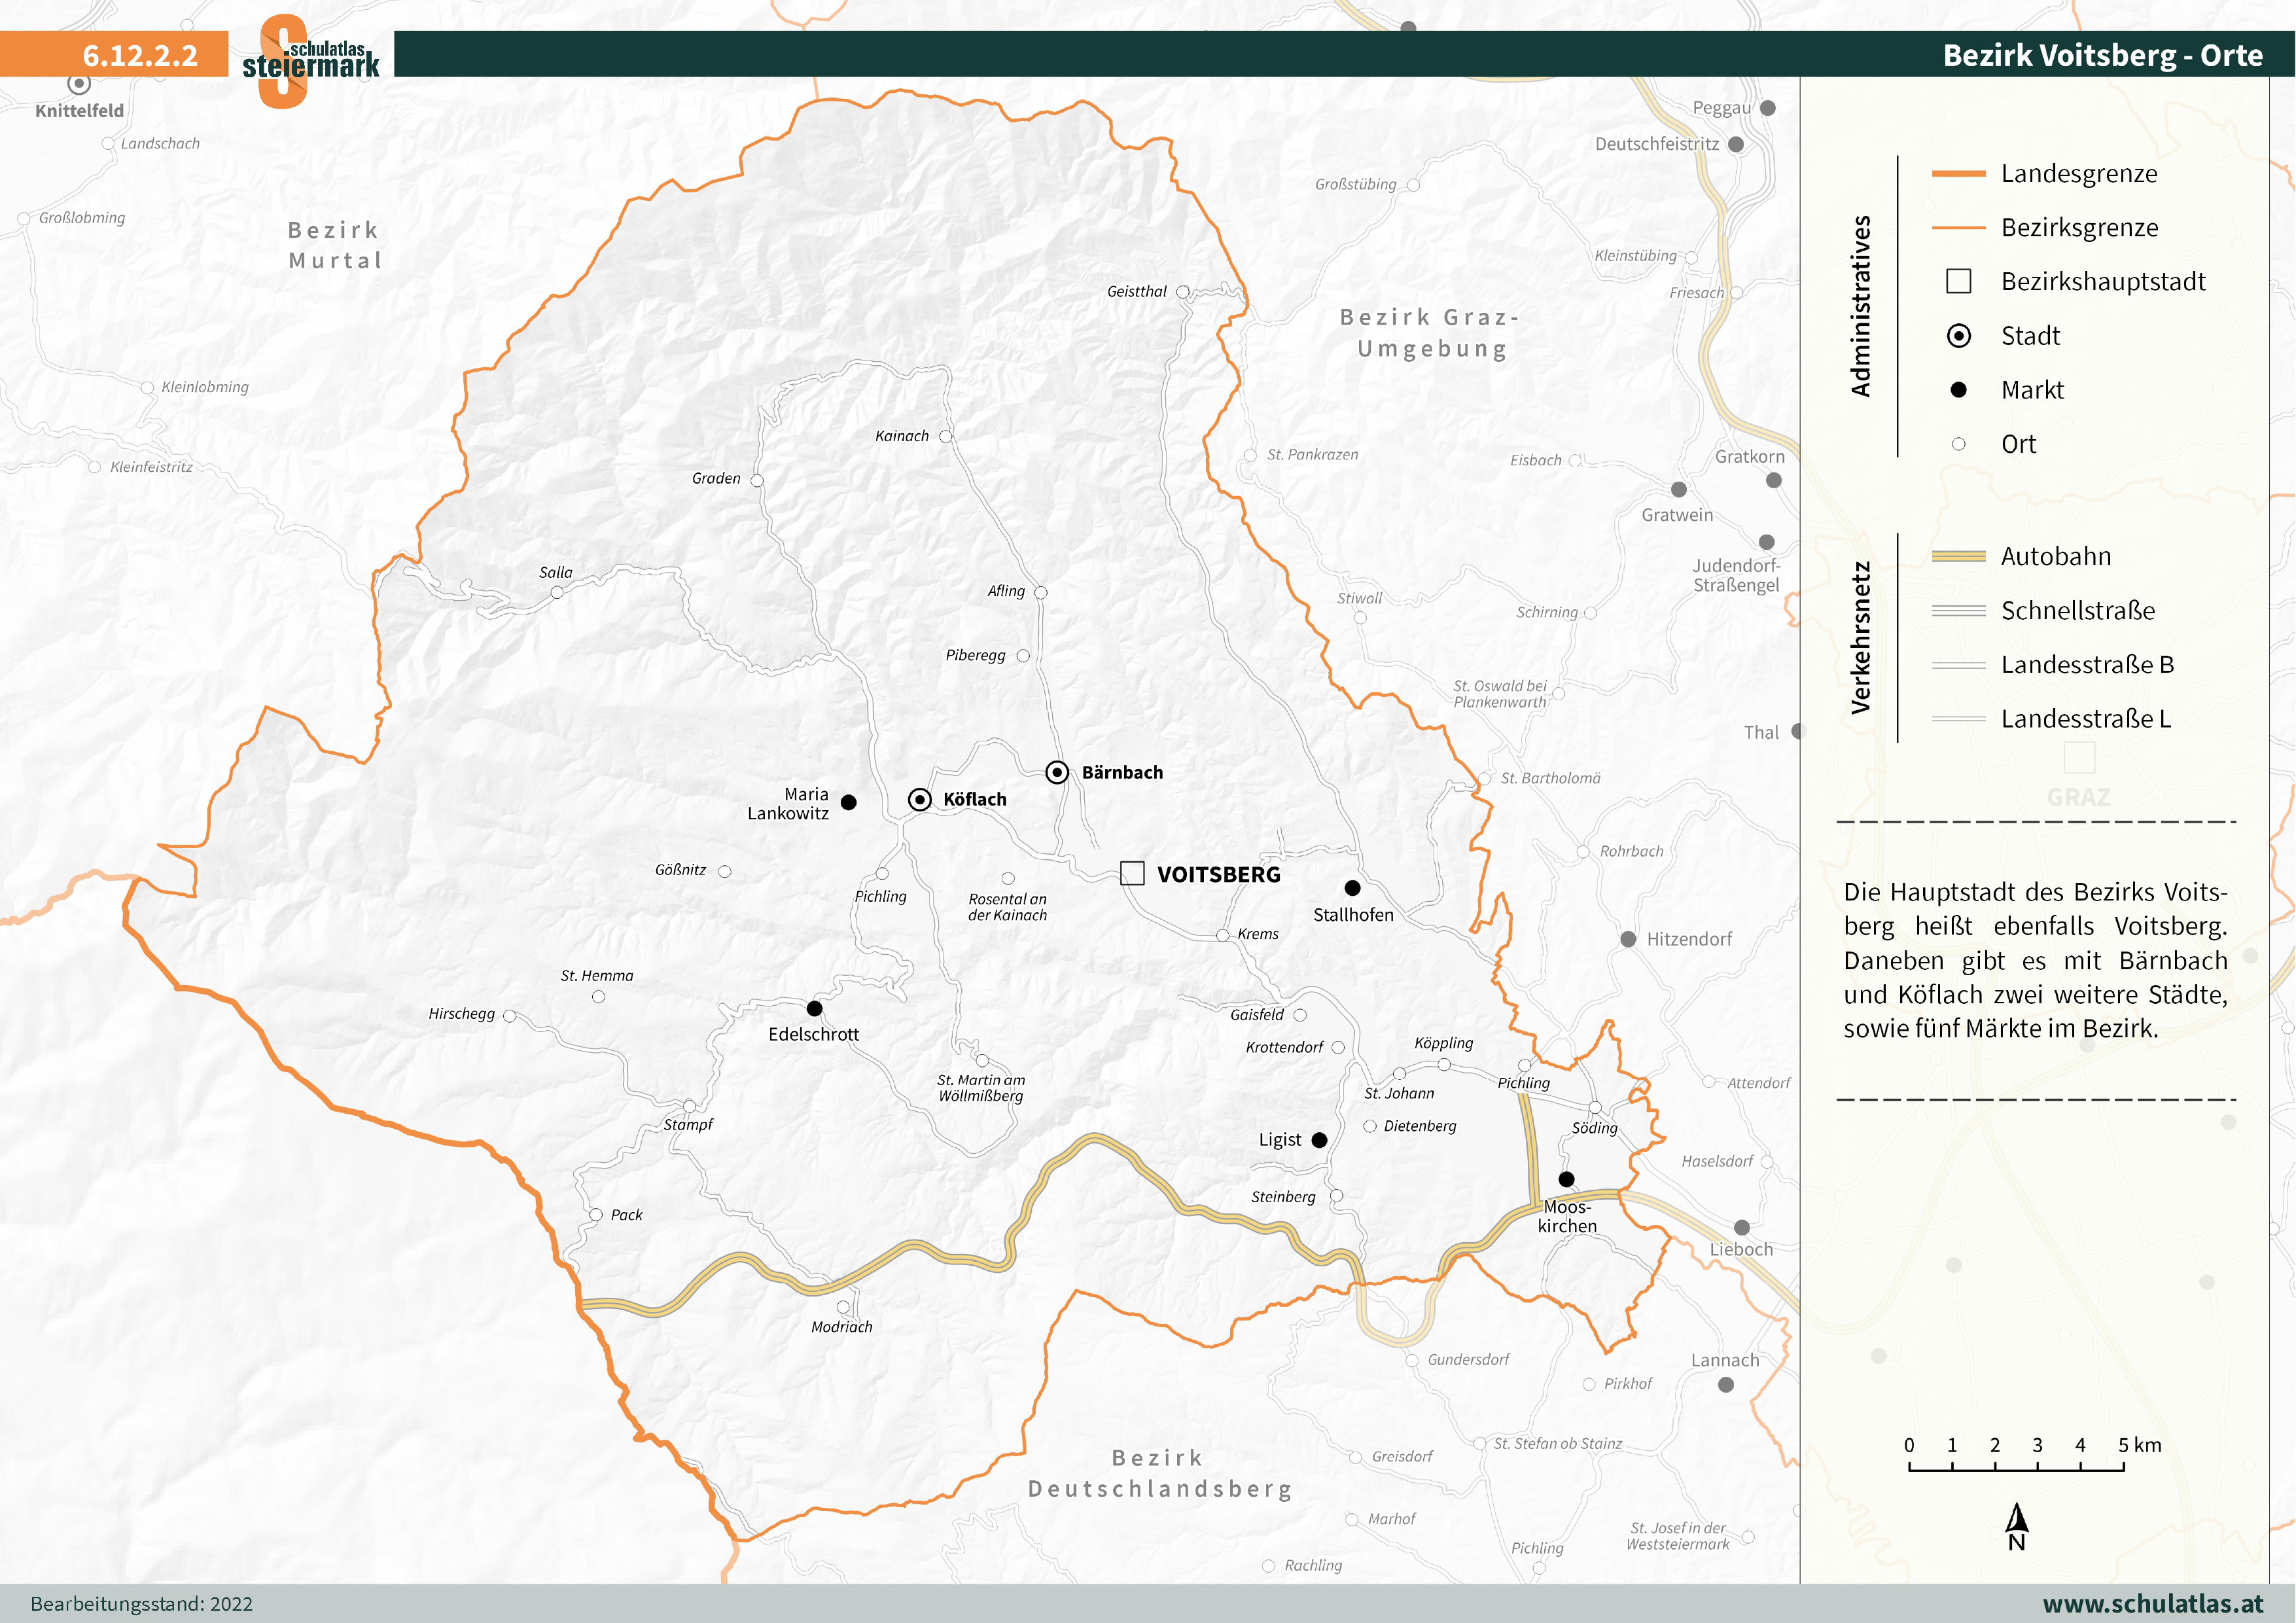This screenshot has width=2296, height=1623.
Task: Click the Mooskirchen market dot
Action: click(x=1566, y=1179)
